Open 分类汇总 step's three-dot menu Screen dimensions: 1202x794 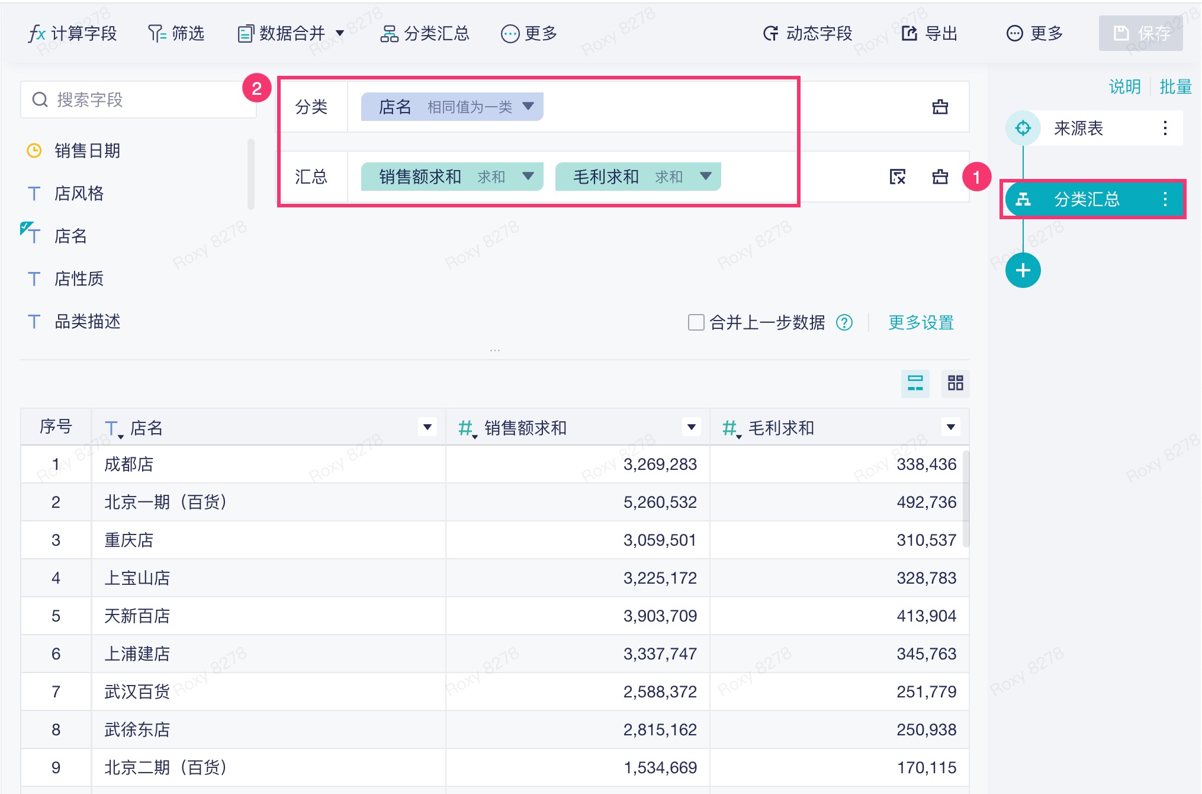(x=1165, y=200)
